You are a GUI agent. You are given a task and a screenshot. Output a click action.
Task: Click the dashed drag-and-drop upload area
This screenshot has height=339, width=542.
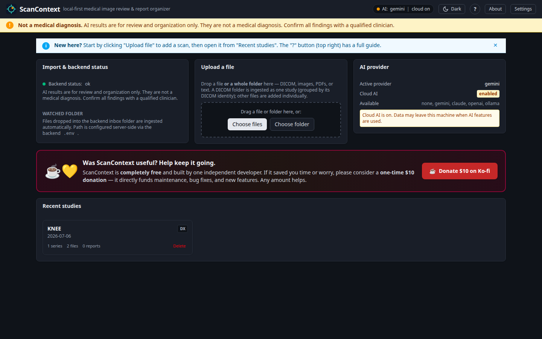(x=271, y=120)
